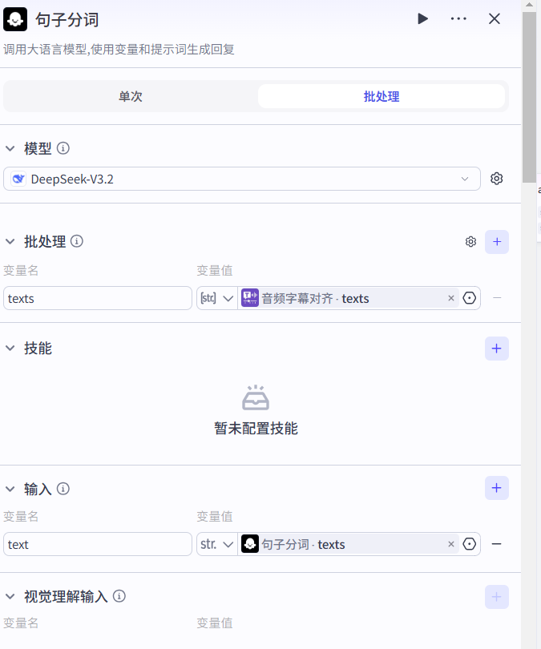
Task: Click the 句子分词 icon in input value
Action: (250, 544)
